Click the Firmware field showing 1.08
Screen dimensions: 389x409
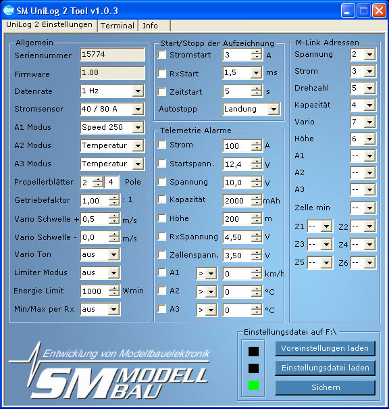112,72
